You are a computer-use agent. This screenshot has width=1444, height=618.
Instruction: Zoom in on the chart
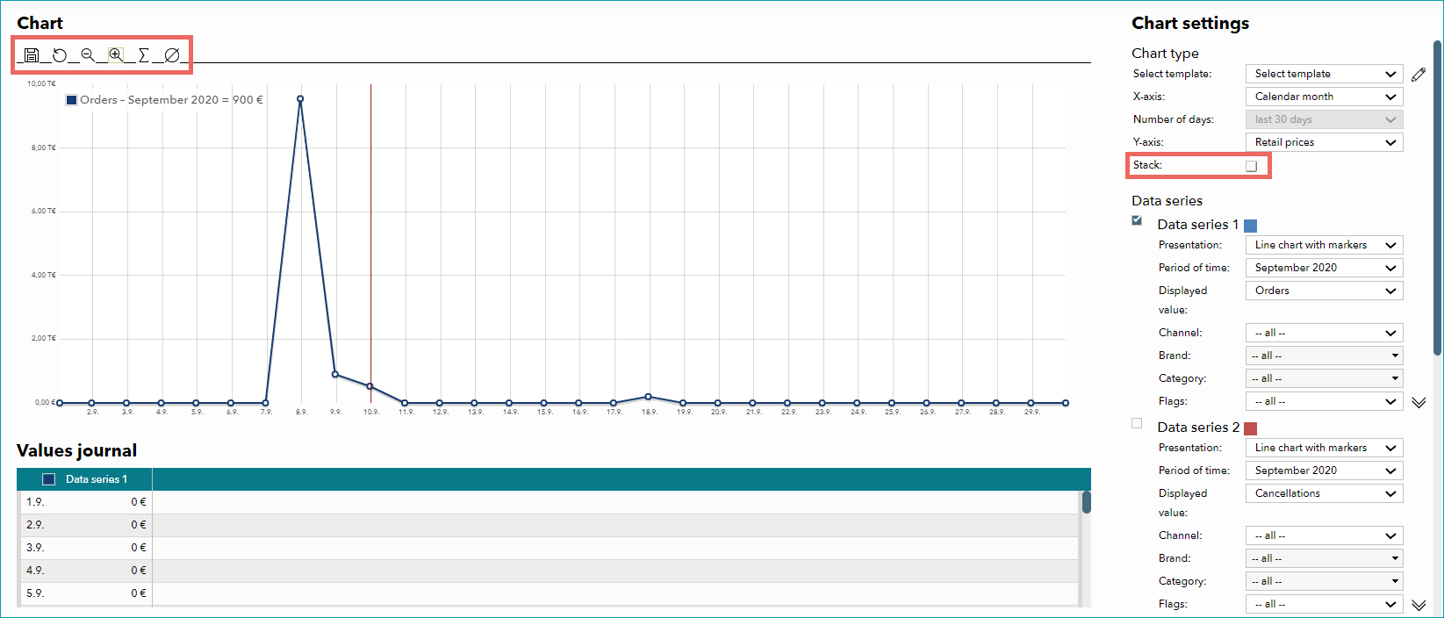click(x=116, y=55)
